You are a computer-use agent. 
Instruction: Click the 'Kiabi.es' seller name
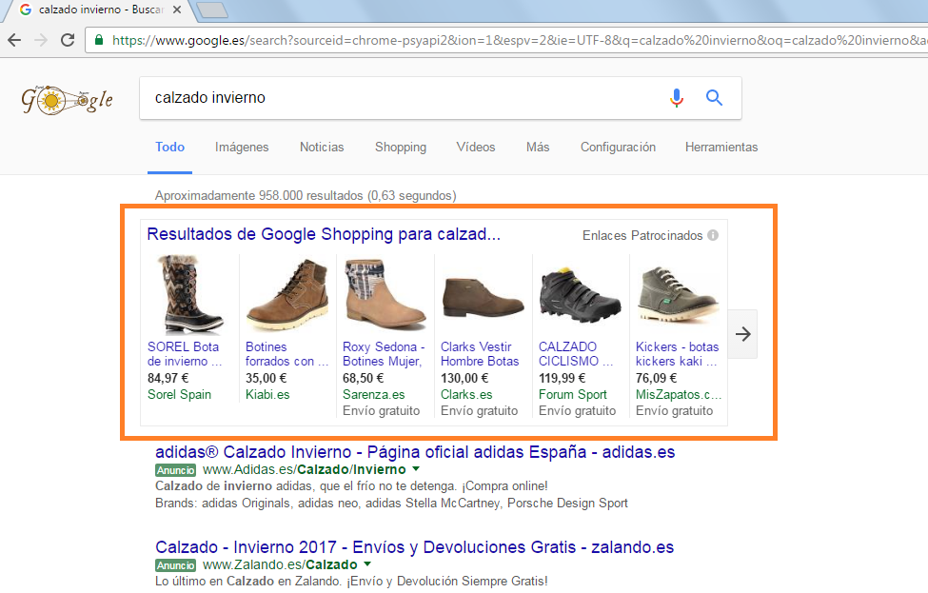267,394
